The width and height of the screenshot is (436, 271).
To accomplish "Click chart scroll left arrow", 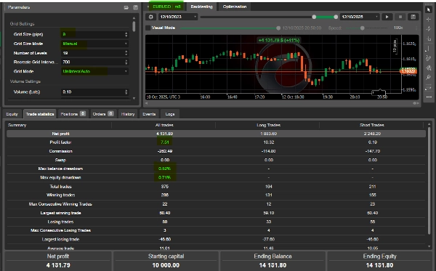I will pyautogui.click(x=147, y=103).
